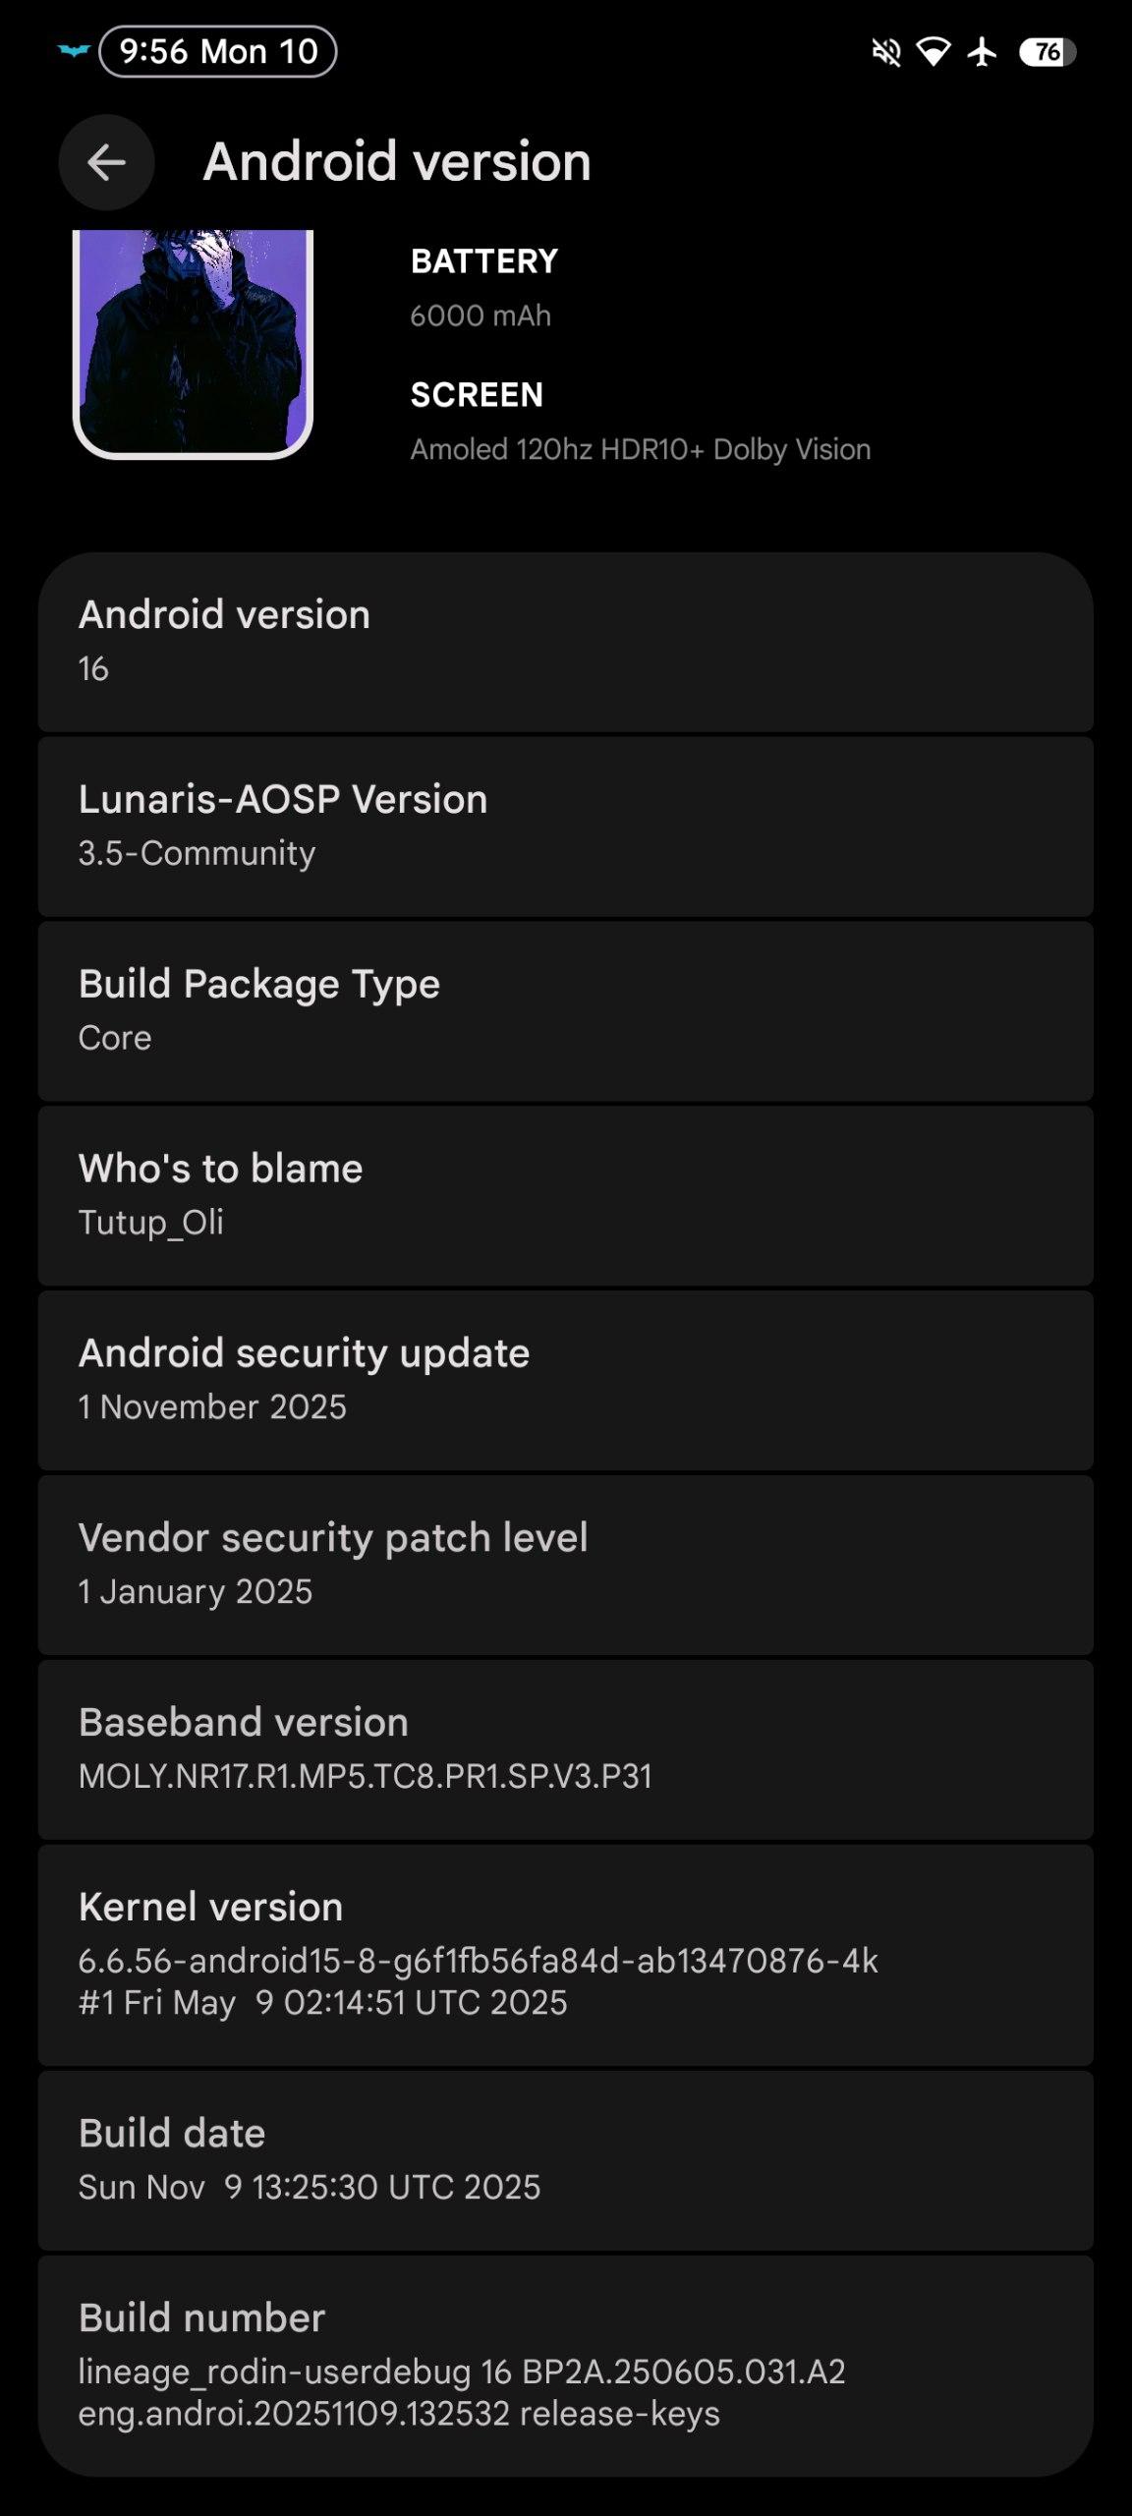Open the Android version 16 entry

pos(565,642)
